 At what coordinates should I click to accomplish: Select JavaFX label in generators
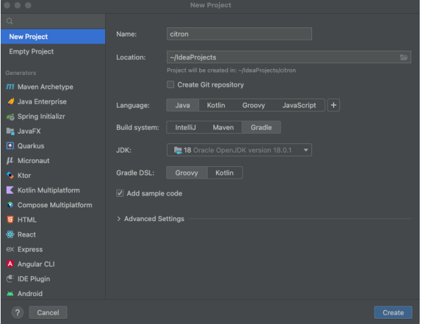point(29,131)
